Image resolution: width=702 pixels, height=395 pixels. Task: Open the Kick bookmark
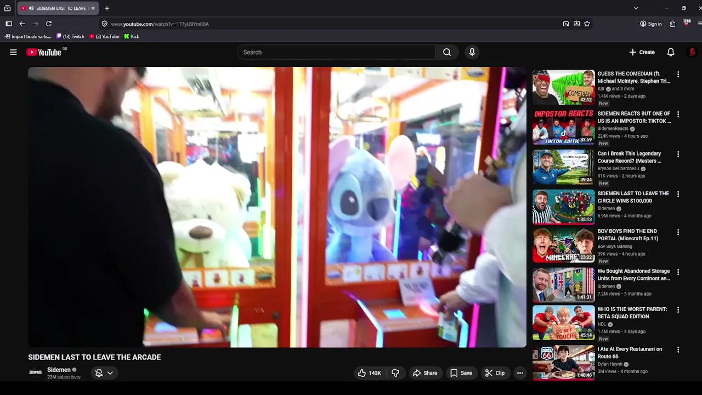(x=132, y=37)
